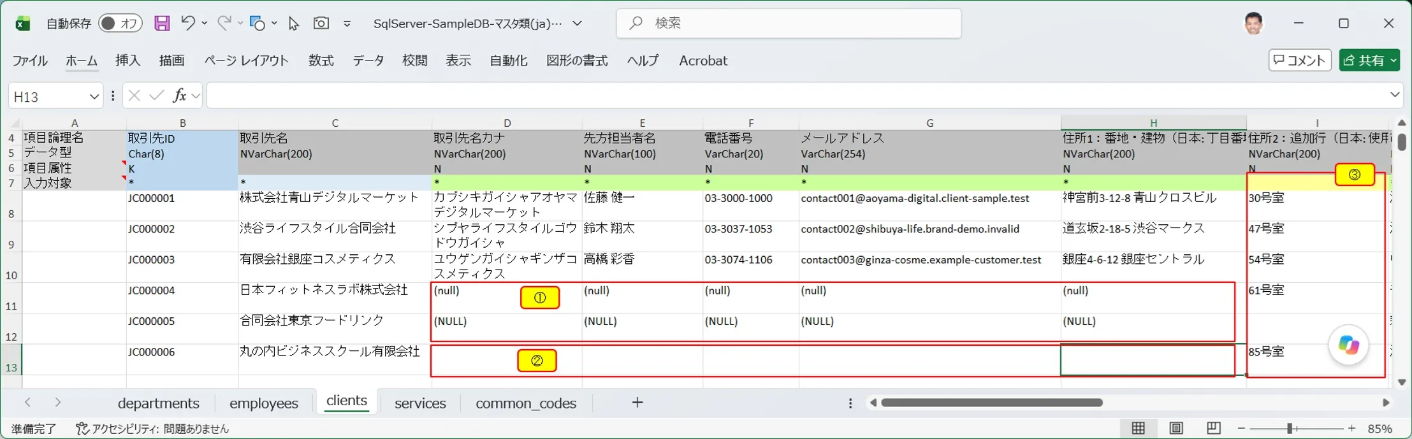Save the workbook with the floppy icon
Screen dimensions: 1412x439
(162, 24)
